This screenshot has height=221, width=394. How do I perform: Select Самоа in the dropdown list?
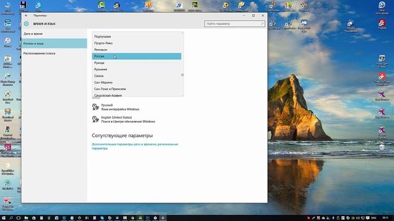pyautogui.click(x=137, y=76)
